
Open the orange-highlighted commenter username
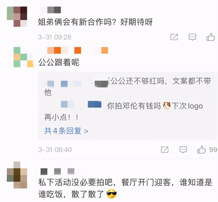(78, 50)
